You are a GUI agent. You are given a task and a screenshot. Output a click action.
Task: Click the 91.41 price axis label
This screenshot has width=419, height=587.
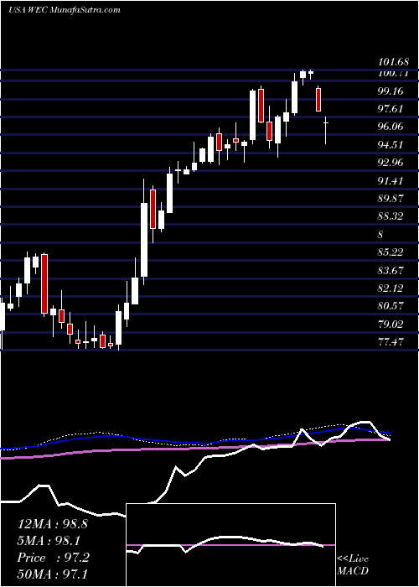click(x=391, y=181)
